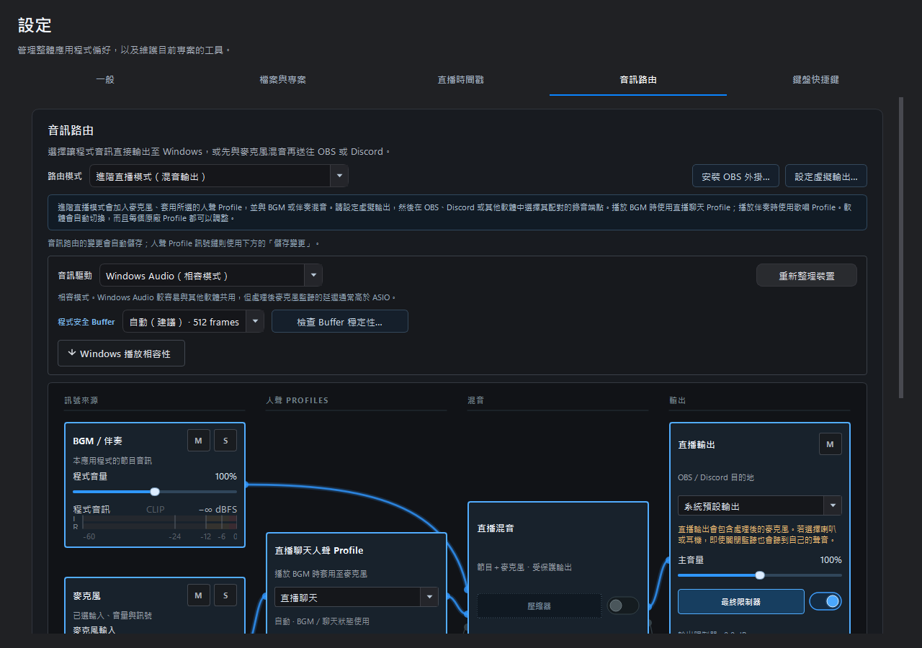
Task: Mute the BGM / 伴奏 source with M
Action: tap(199, 441)
